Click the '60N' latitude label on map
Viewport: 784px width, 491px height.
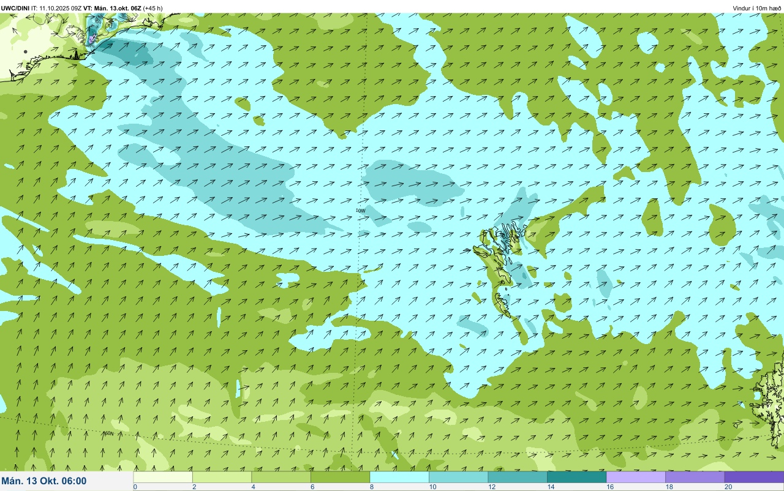tap(108, 433)
